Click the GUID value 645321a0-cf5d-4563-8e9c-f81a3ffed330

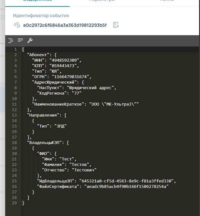click(126, 181)
